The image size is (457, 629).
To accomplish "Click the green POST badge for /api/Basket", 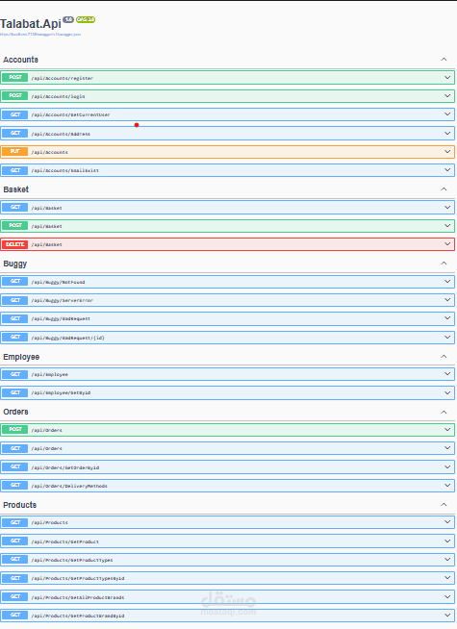I will point(14,226).
